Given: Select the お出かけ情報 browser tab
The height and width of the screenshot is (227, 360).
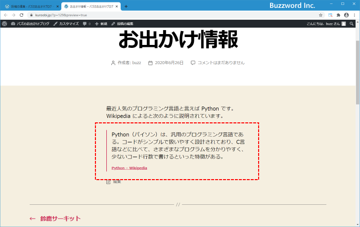Looking at the screenshot, I should [90, 6].
